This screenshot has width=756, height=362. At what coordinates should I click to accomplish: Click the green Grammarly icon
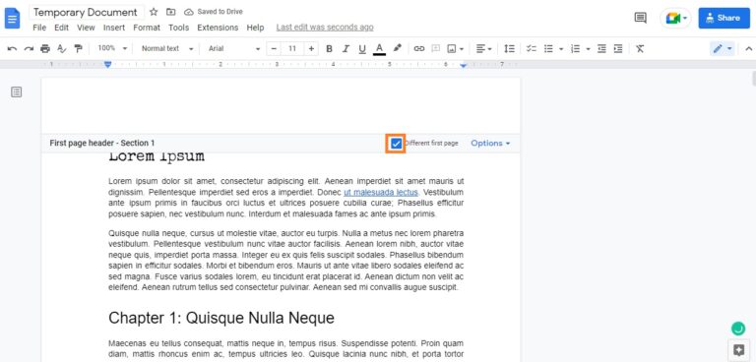pyautogui.click(x=737, y=329)
